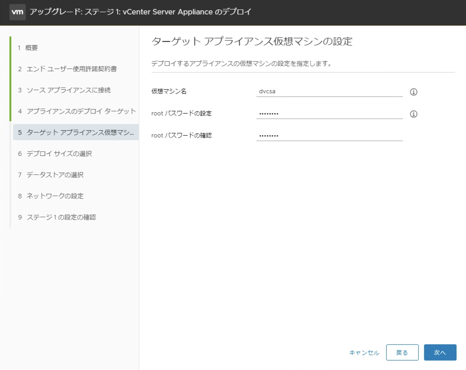Cancel the wizard via キャンセル link
466x370 pixels.
click(x=363, y=353)
